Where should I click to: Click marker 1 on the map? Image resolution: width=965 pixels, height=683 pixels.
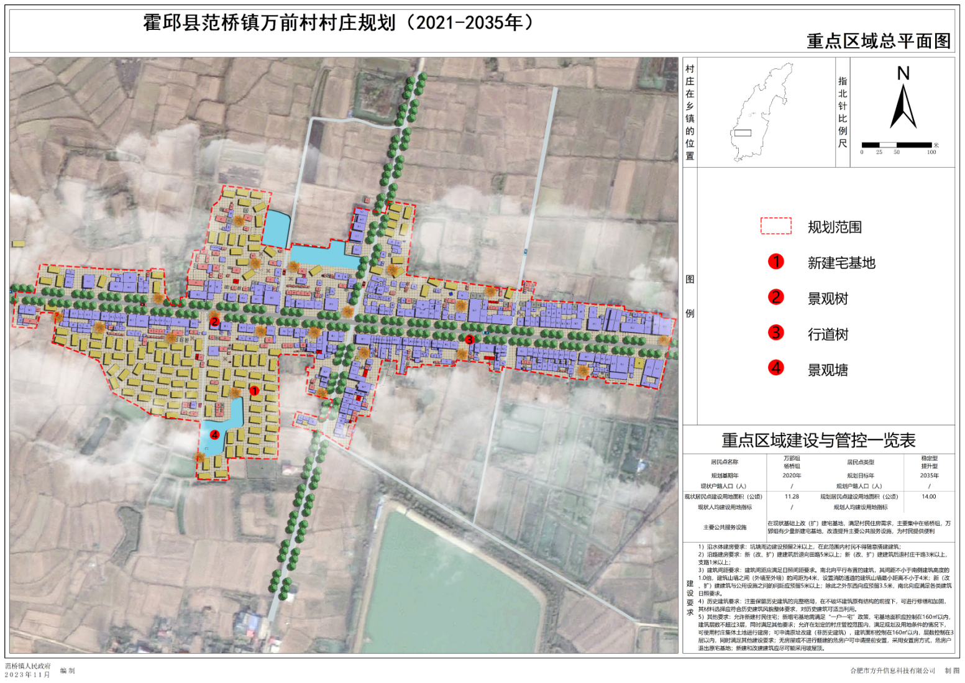pos(254,391)
